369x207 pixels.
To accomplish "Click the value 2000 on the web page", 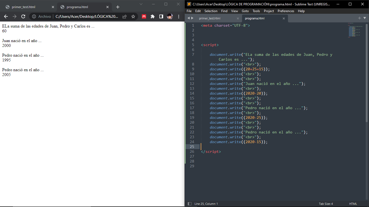I will tap(6, 46).
